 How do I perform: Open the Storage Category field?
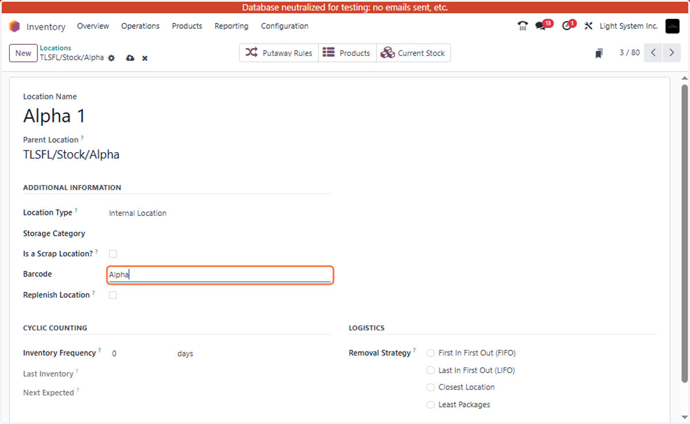tap(220, 234)
